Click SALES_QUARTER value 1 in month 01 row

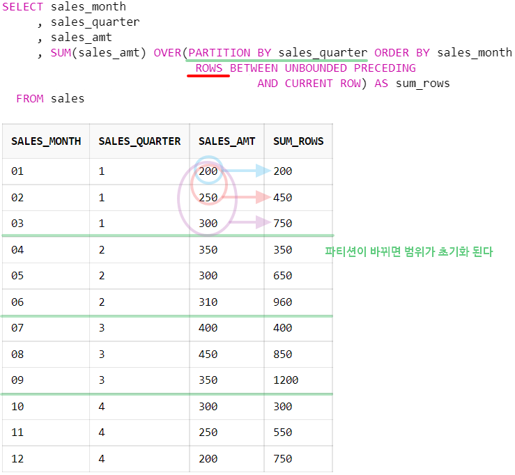[x=102, y=171]
